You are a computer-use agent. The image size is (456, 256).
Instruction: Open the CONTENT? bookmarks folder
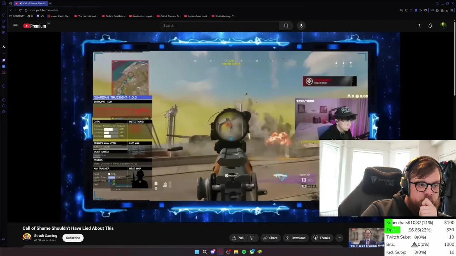click(17, 16)
